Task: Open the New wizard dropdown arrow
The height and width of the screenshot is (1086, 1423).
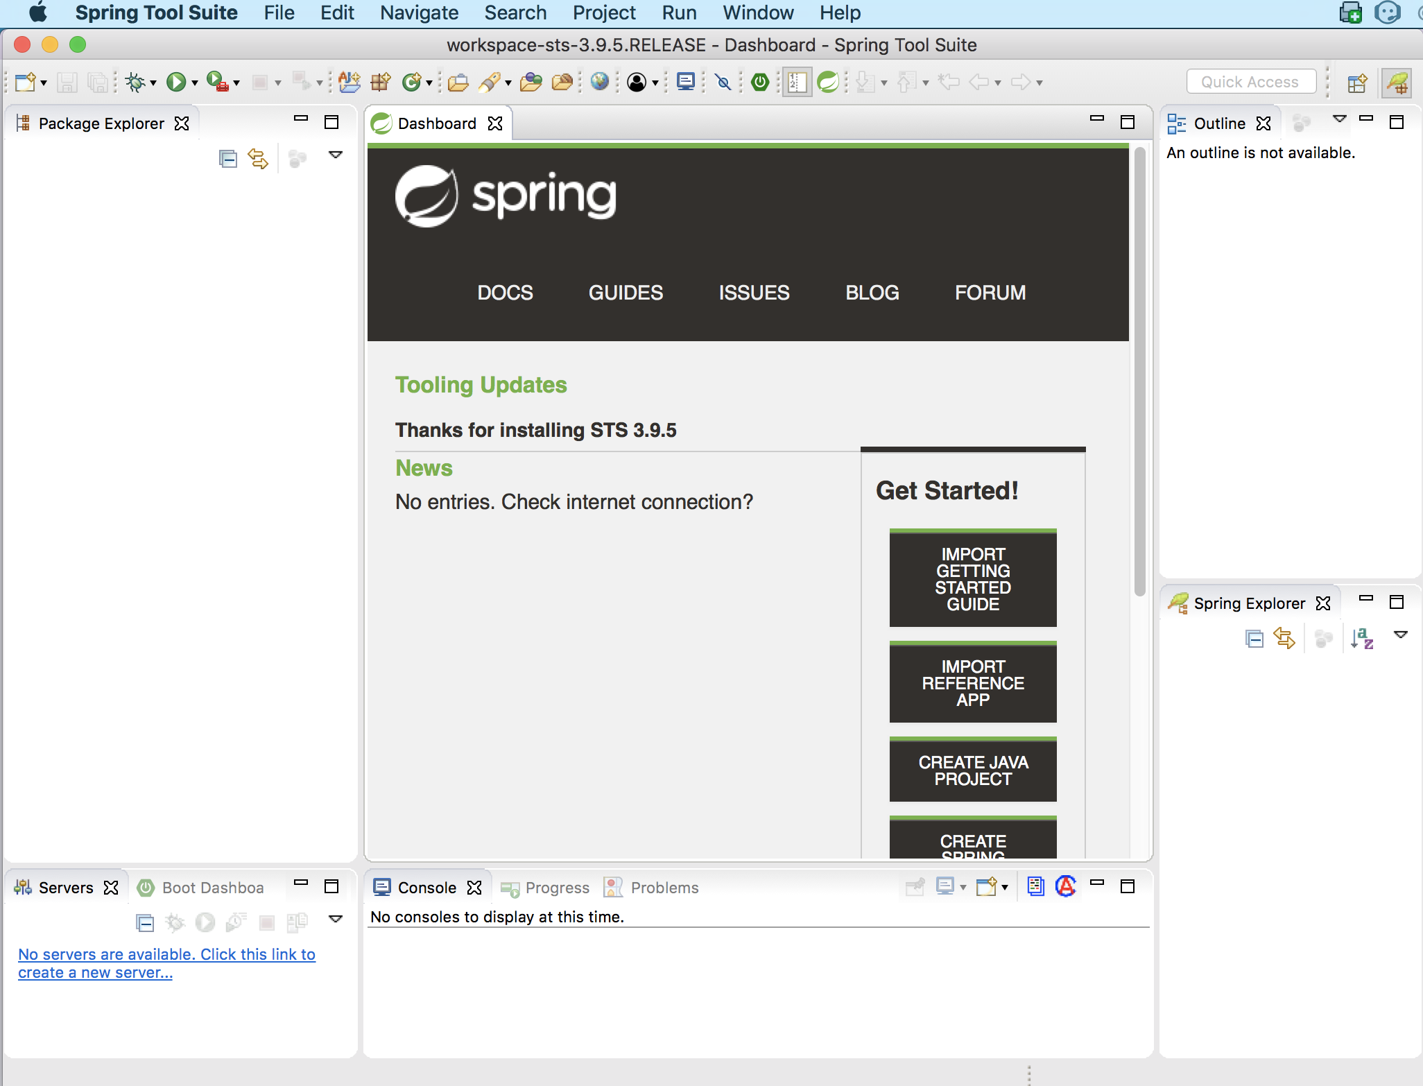Action: pyautogui.click(x=44, y=83)
